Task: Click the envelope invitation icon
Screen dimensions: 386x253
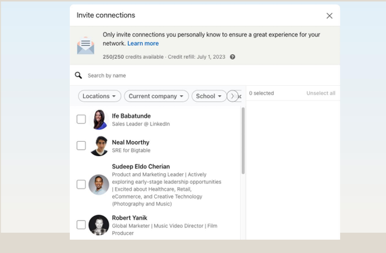Action: (x=85, y=45)
